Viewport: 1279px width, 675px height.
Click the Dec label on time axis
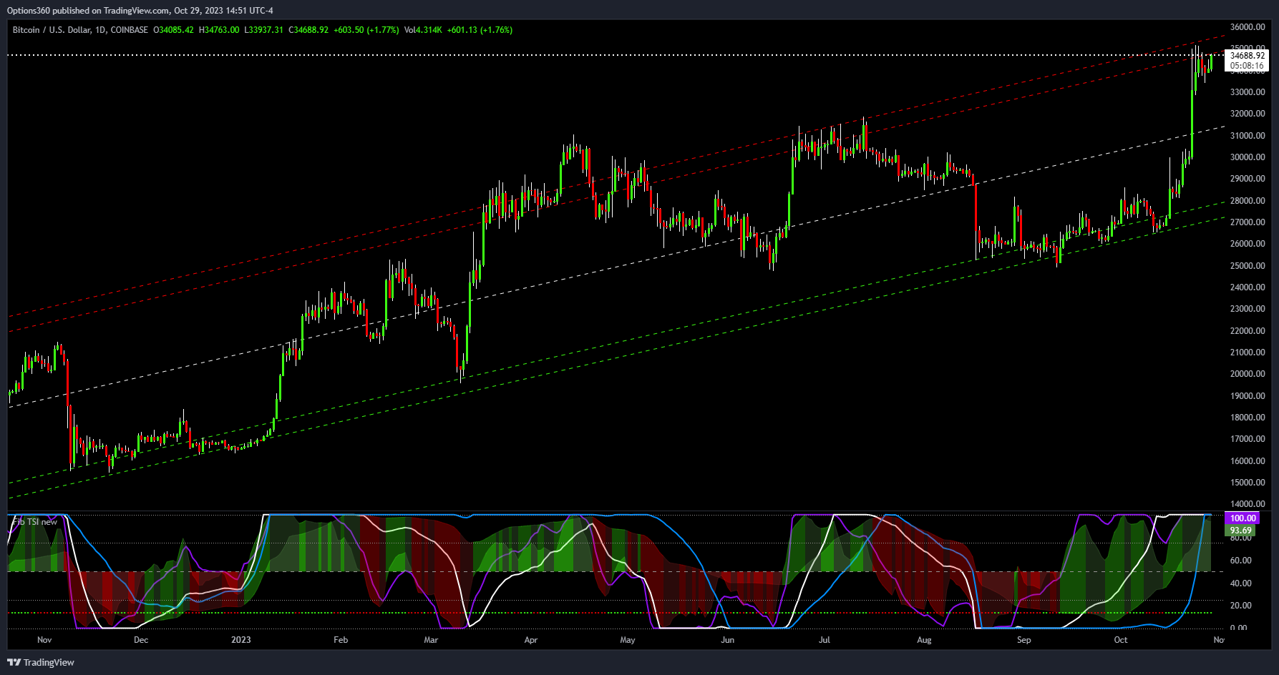click(x=141, y=640)
